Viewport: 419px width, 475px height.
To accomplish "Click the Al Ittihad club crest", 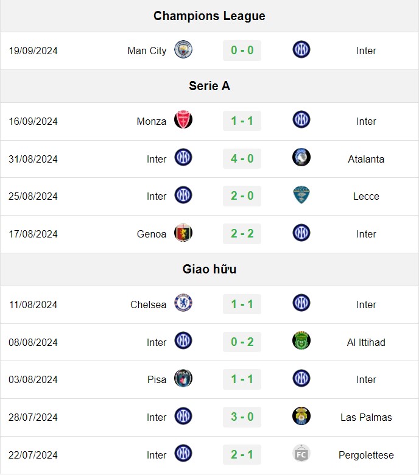I will point(301,340).
